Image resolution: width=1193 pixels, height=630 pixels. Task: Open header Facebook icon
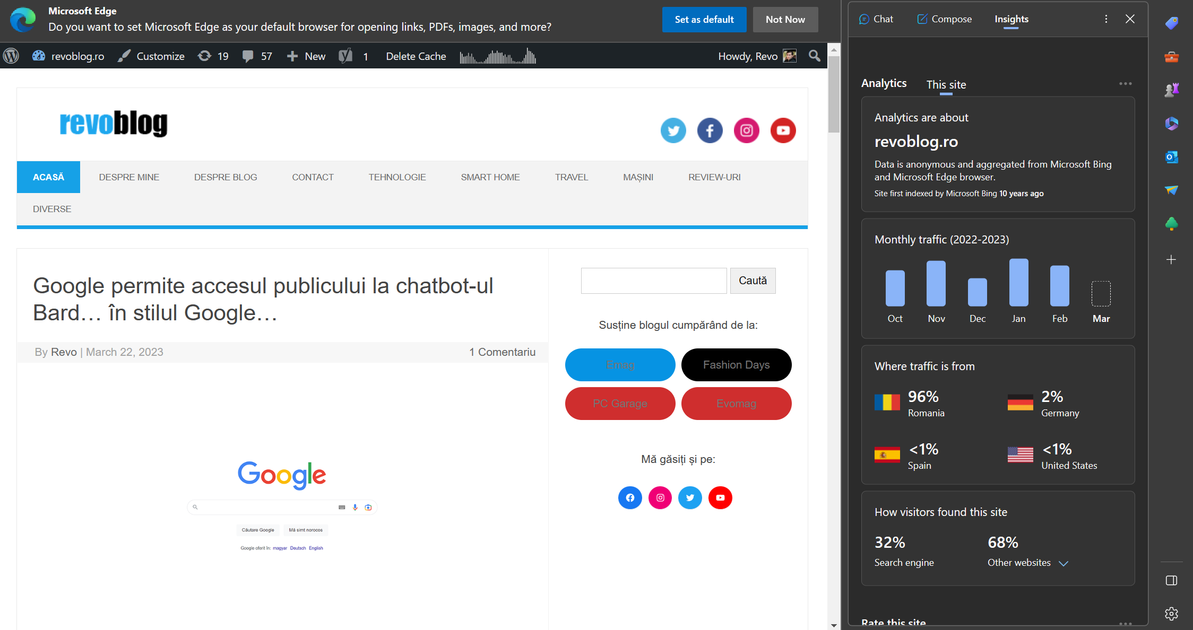click(710, 130)
